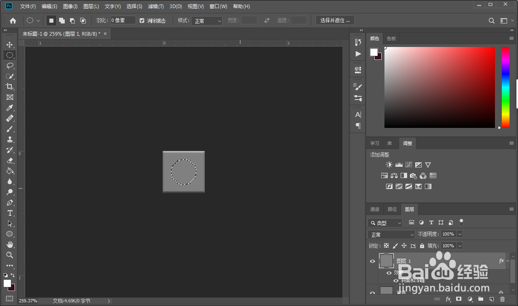Select the Hand tool
The width and height of the screenshot is (518, 306).
(x=10, y=244)
